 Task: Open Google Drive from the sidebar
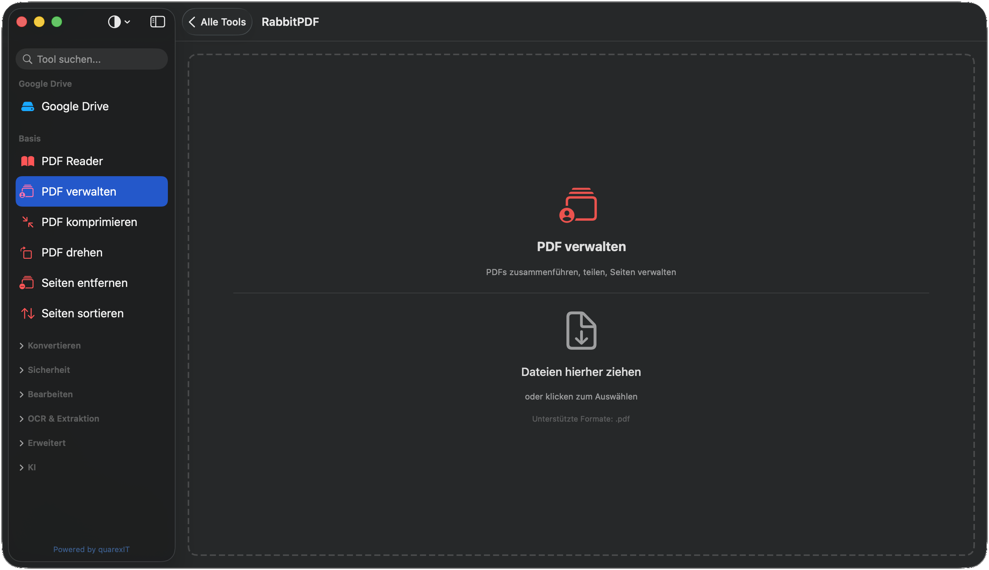[x=92, y=107]
